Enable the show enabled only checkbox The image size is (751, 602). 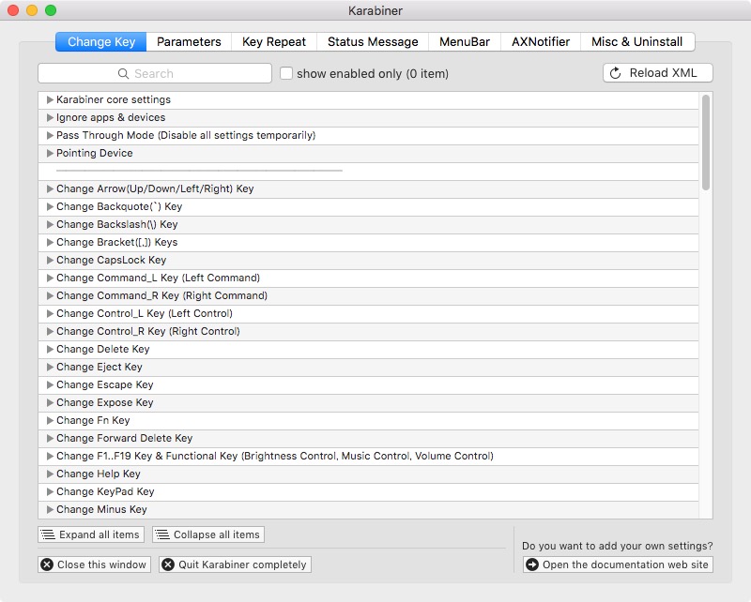coord(286,73)
